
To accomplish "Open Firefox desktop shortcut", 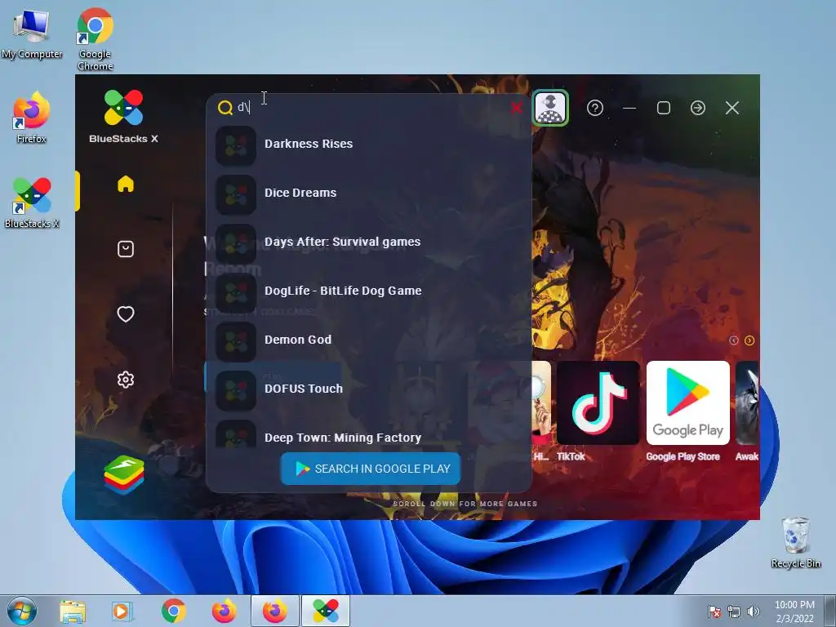I will 32,118.
